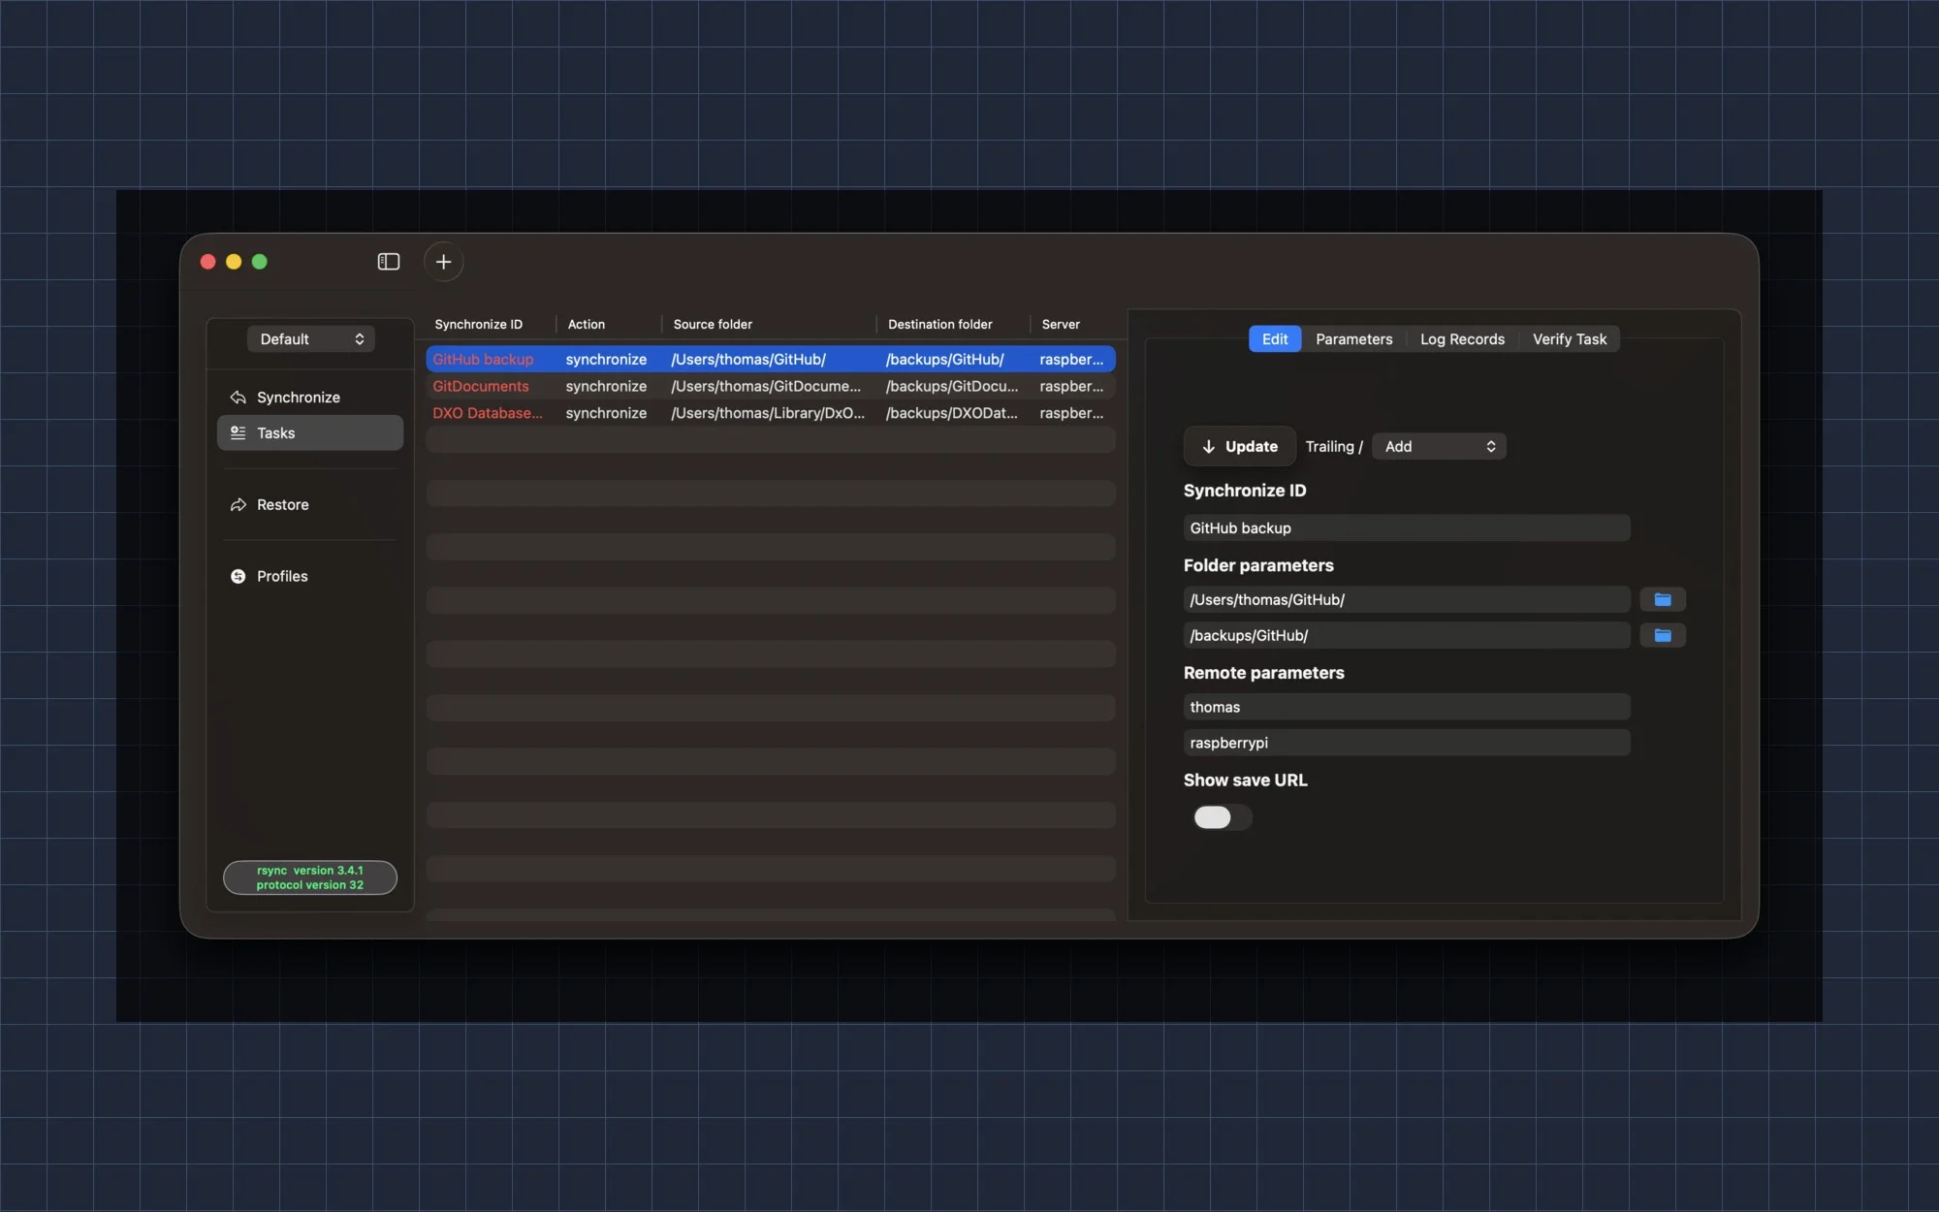Select the DXO Database task row

[771, 413]
